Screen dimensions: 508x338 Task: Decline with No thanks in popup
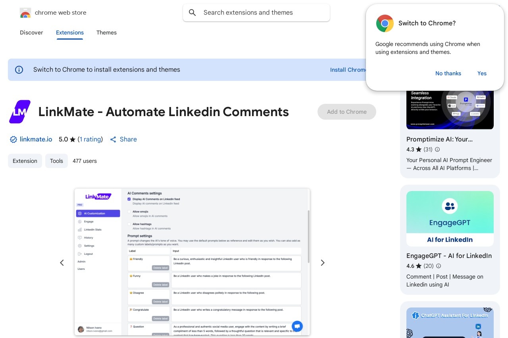pos(448,73)
